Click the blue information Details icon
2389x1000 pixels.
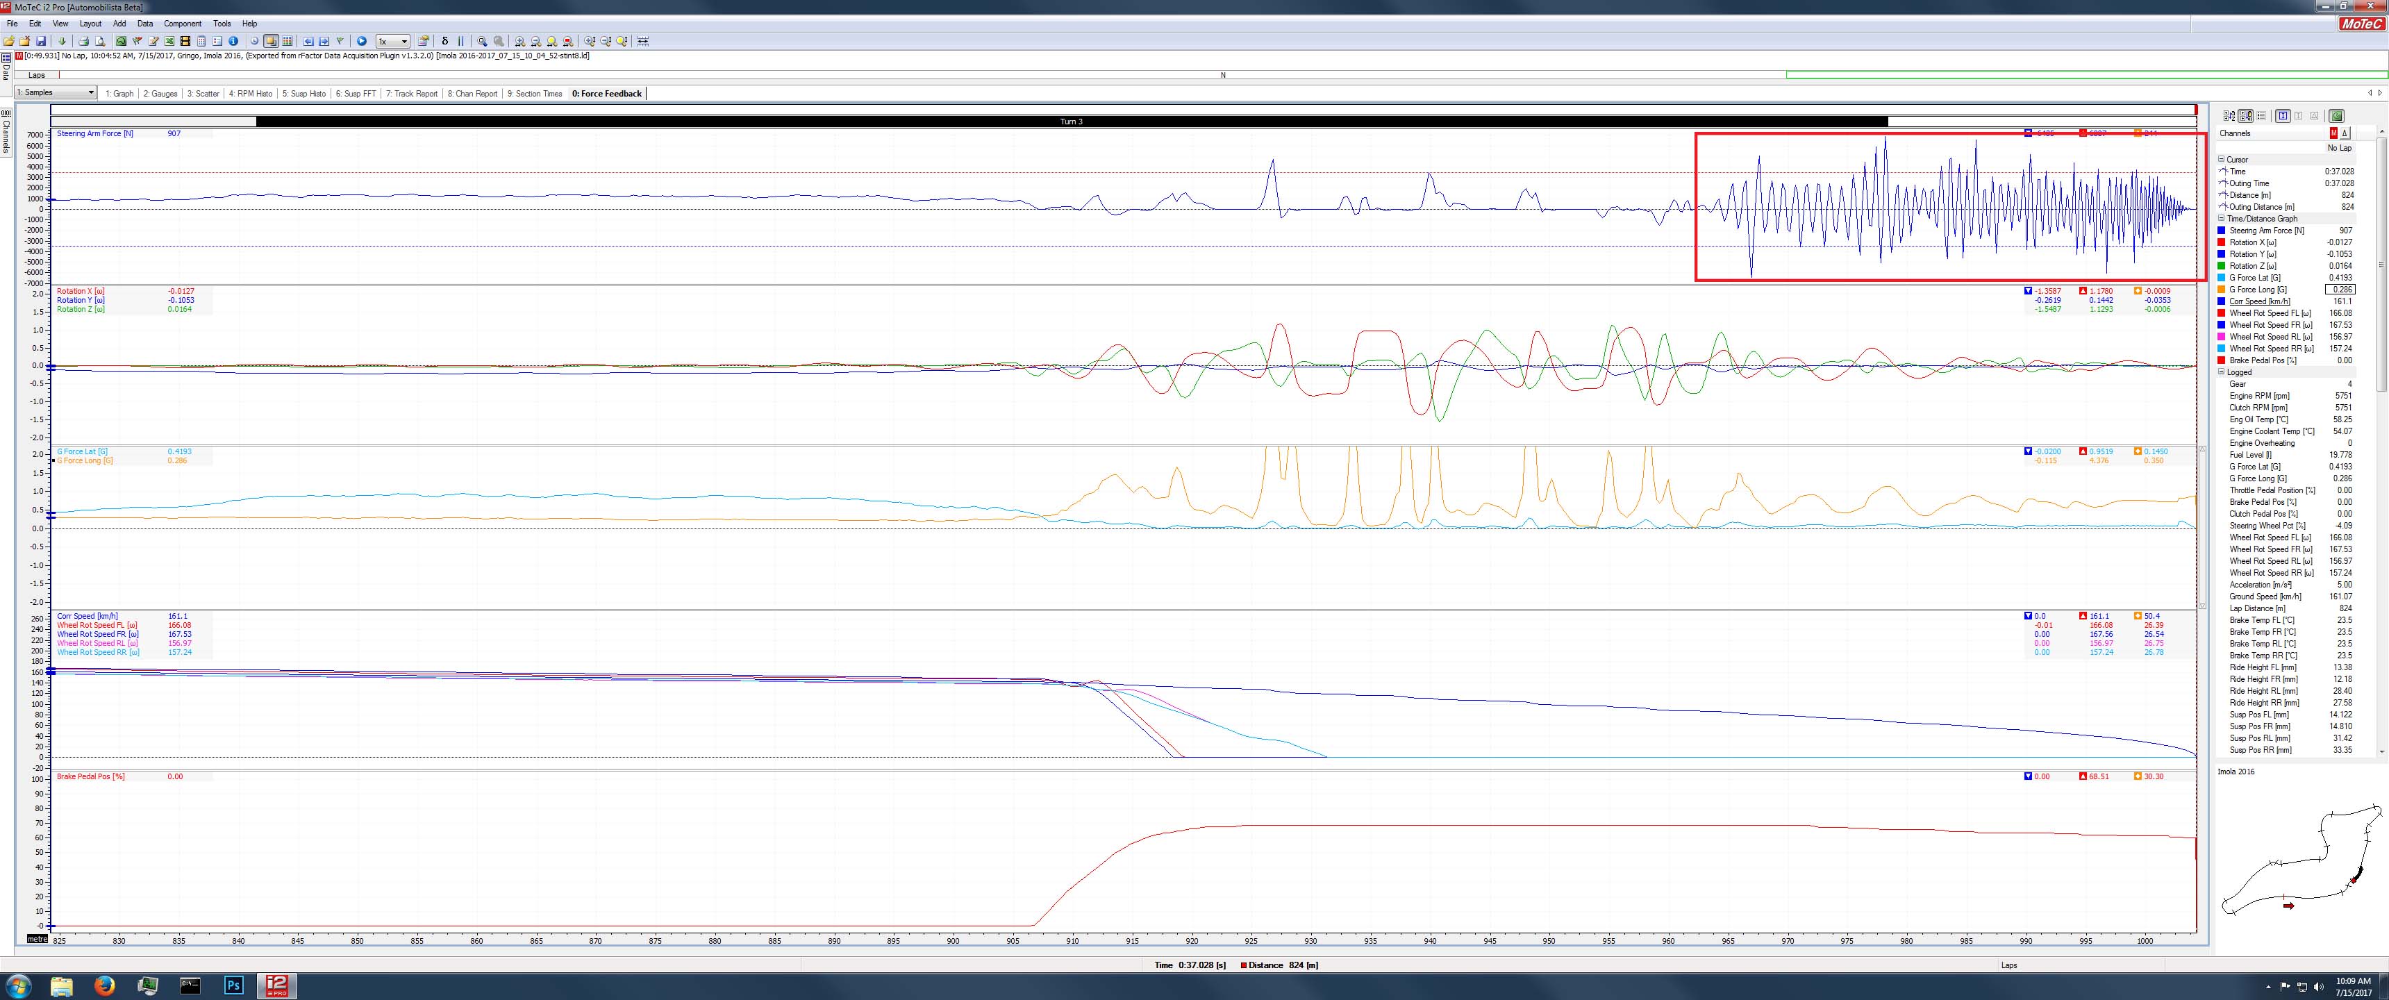(234, 41)
